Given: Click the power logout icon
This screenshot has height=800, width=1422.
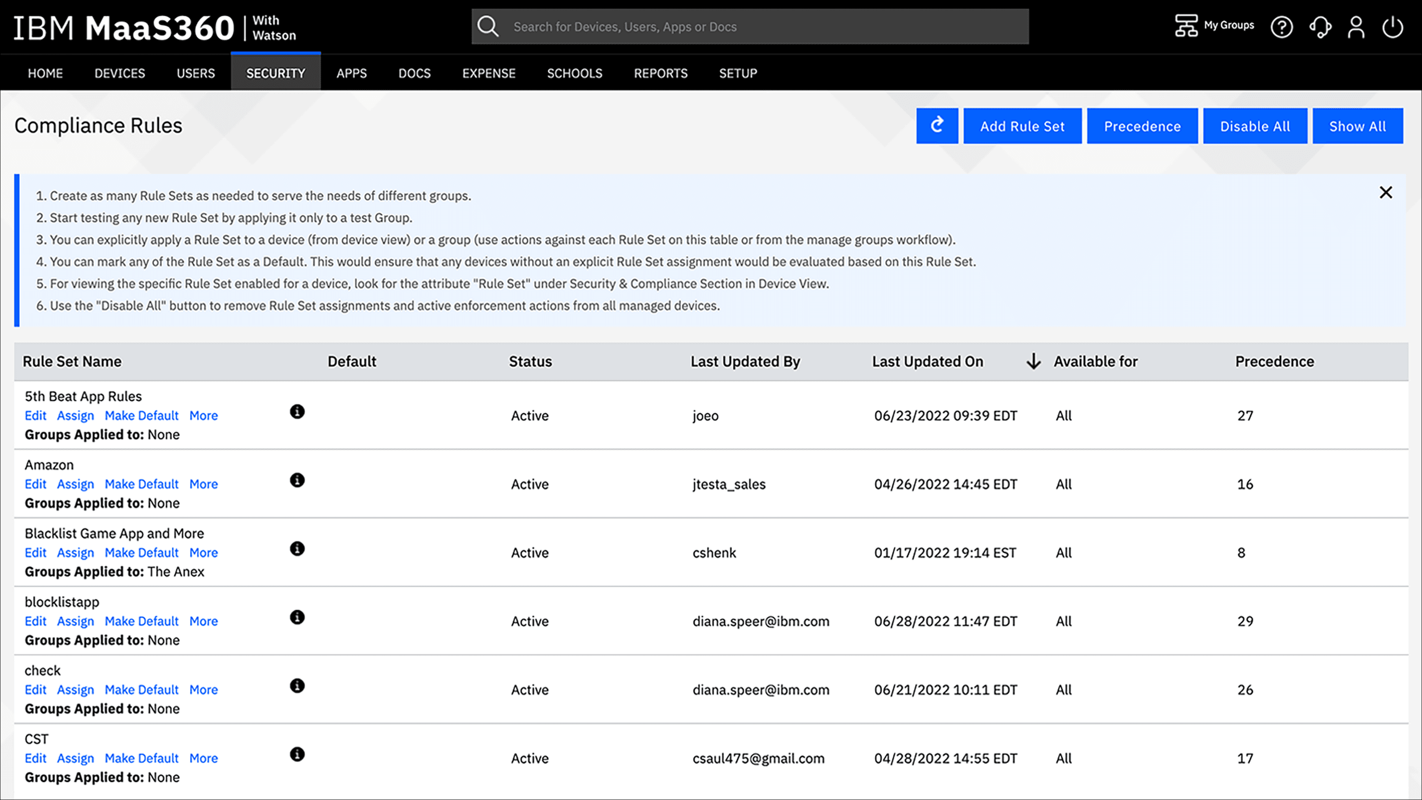Looking at the screenshot, I should [x=1392, y=27].
